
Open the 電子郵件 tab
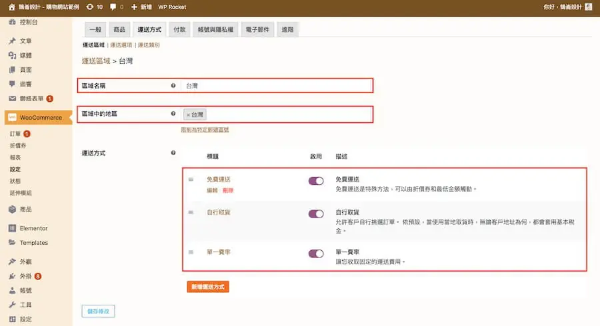tap(257, 29)
